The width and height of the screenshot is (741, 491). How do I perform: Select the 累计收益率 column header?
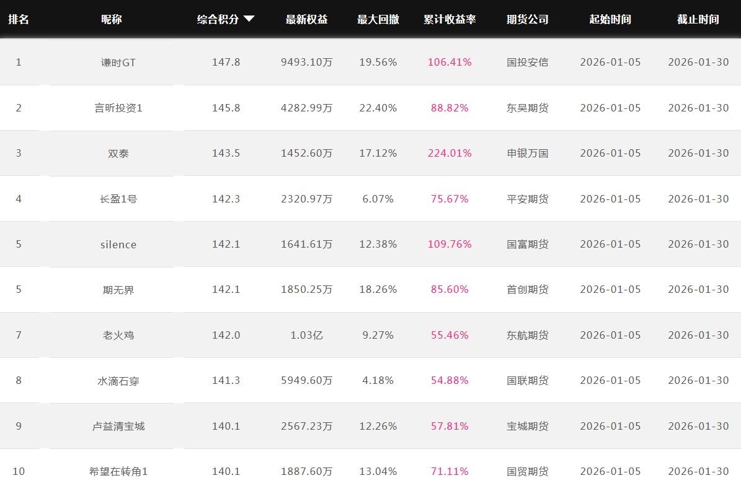click(x=450, y=19)
